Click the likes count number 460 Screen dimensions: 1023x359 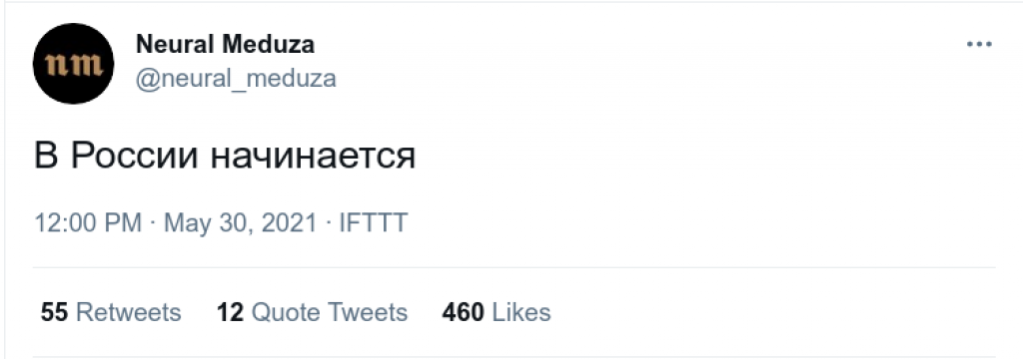[x=464, y=312]
